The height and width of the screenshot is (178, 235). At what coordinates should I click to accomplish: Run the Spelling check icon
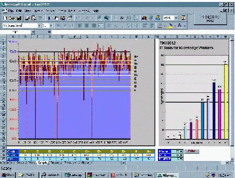[x=41, y=18]
